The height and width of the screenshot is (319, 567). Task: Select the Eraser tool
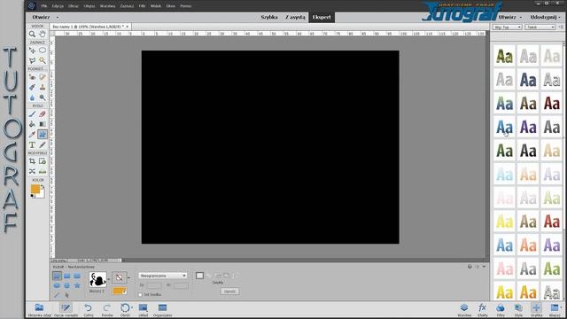pyautogui.click(x=43, y=114)
